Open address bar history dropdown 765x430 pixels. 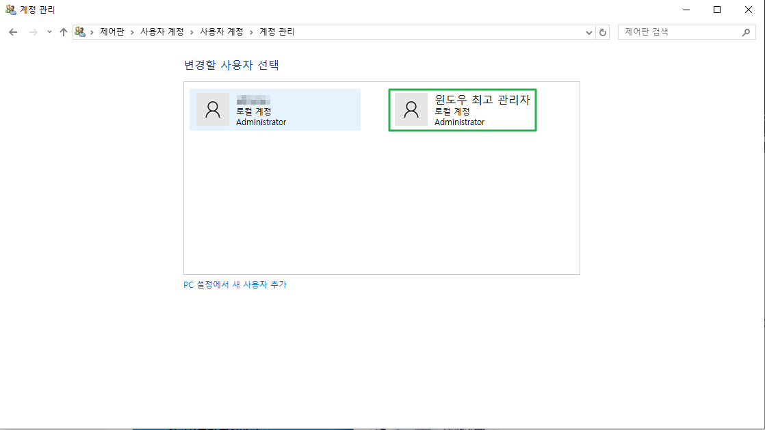coord(589,32)
